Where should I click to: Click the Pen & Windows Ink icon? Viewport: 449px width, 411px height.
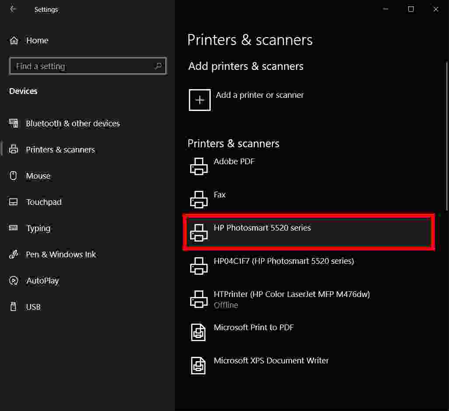(x=14, y=254)
